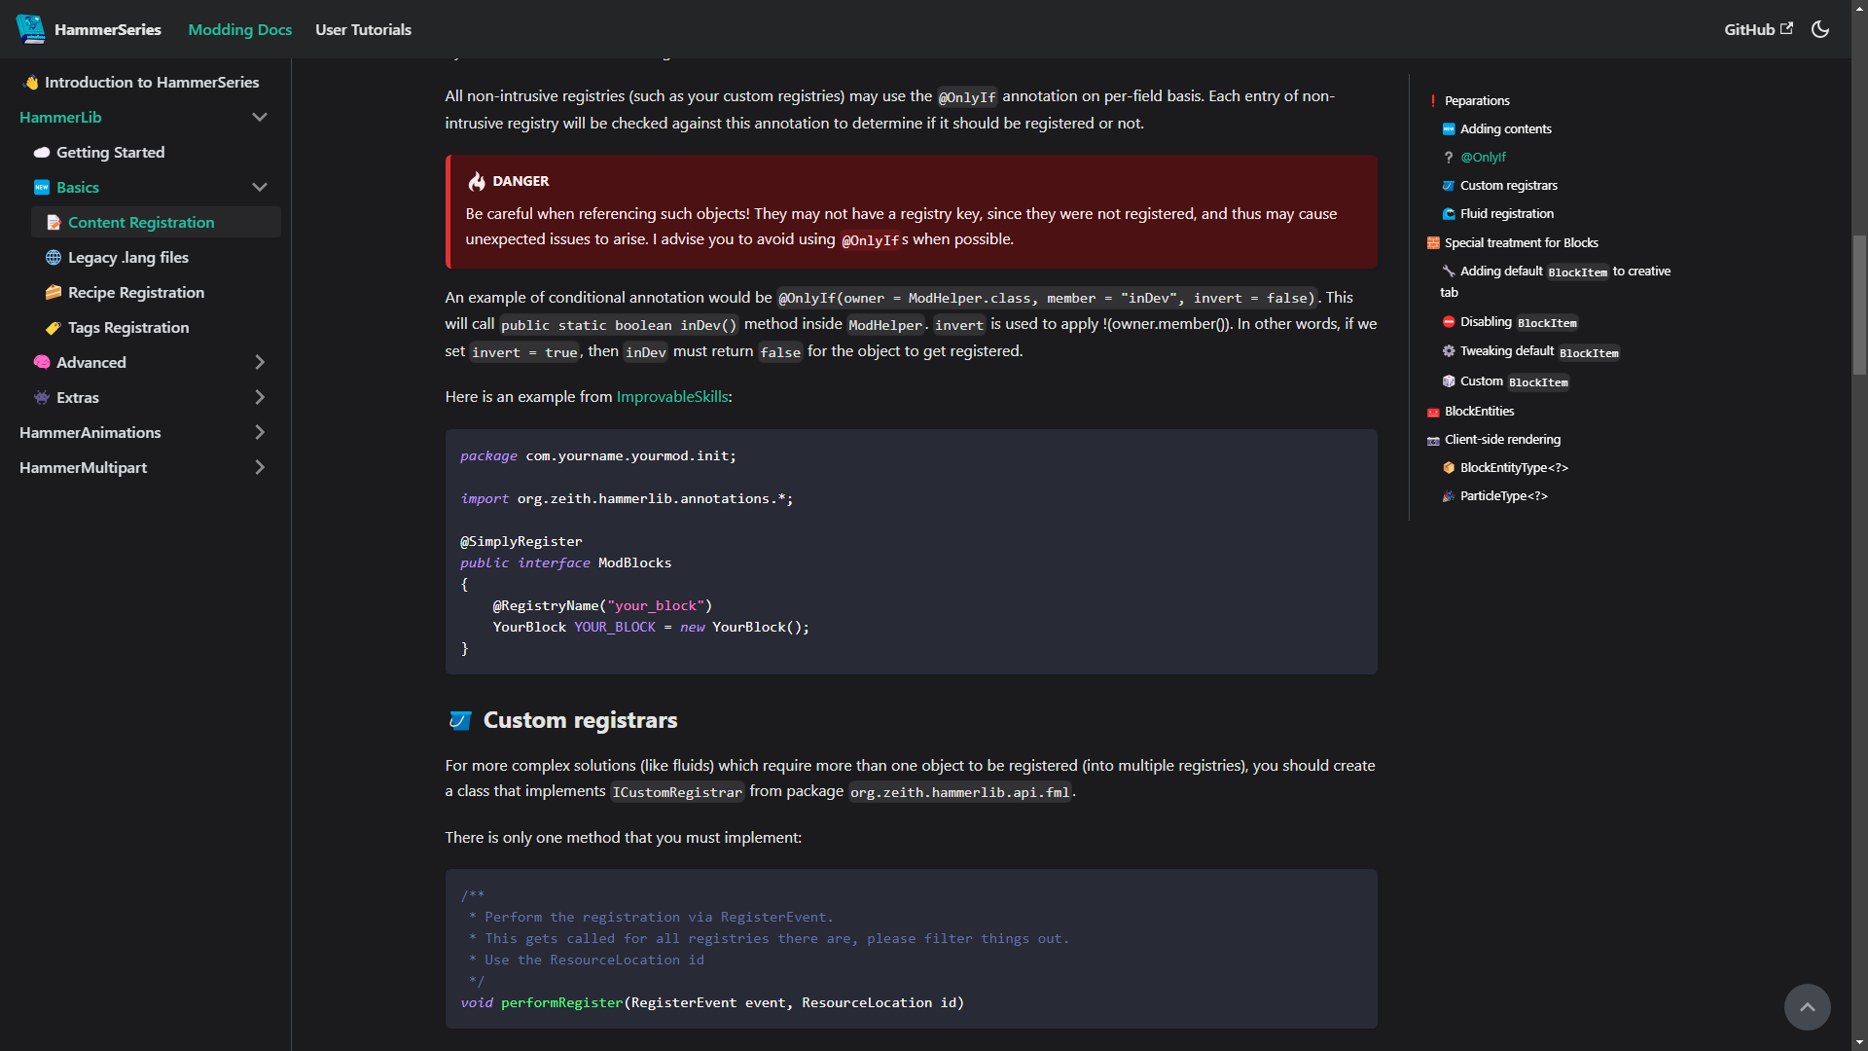Expand the Advanced sidebar category
1868x1051 pixels.
[x=259, y=362]
